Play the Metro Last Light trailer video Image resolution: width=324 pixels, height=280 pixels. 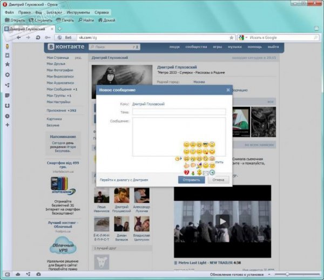222,221
